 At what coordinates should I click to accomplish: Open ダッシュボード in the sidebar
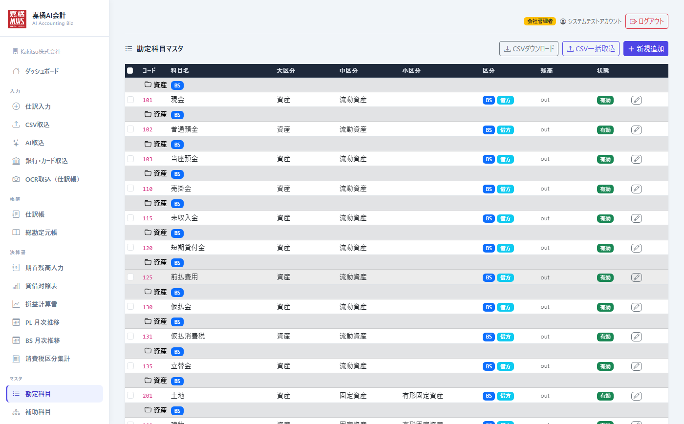tap(54, 71)
